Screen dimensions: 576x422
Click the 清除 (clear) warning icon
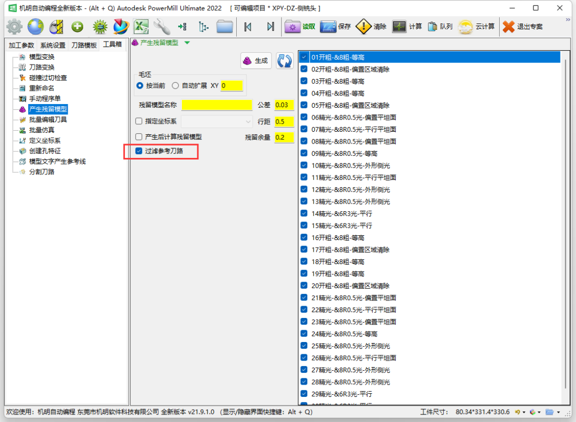[x=371, y=27]
